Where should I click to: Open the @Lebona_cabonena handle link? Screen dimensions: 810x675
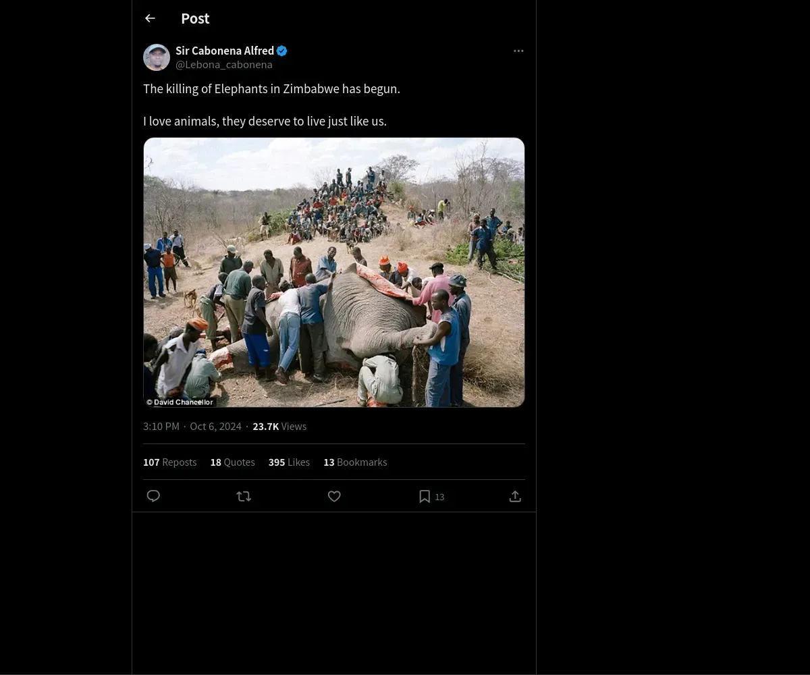pos(224,65)
